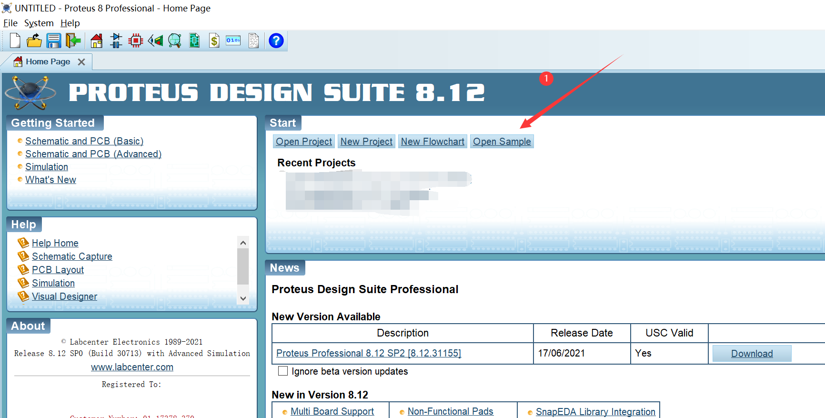Open the Gerber Viewer magnifier icon
The height and width of the screenshot is (418, 825).
coord(175,41)
